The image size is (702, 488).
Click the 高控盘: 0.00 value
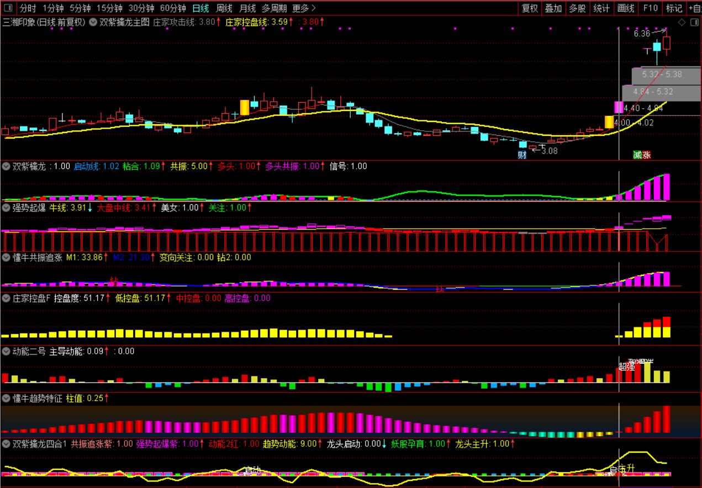point(247,298)
